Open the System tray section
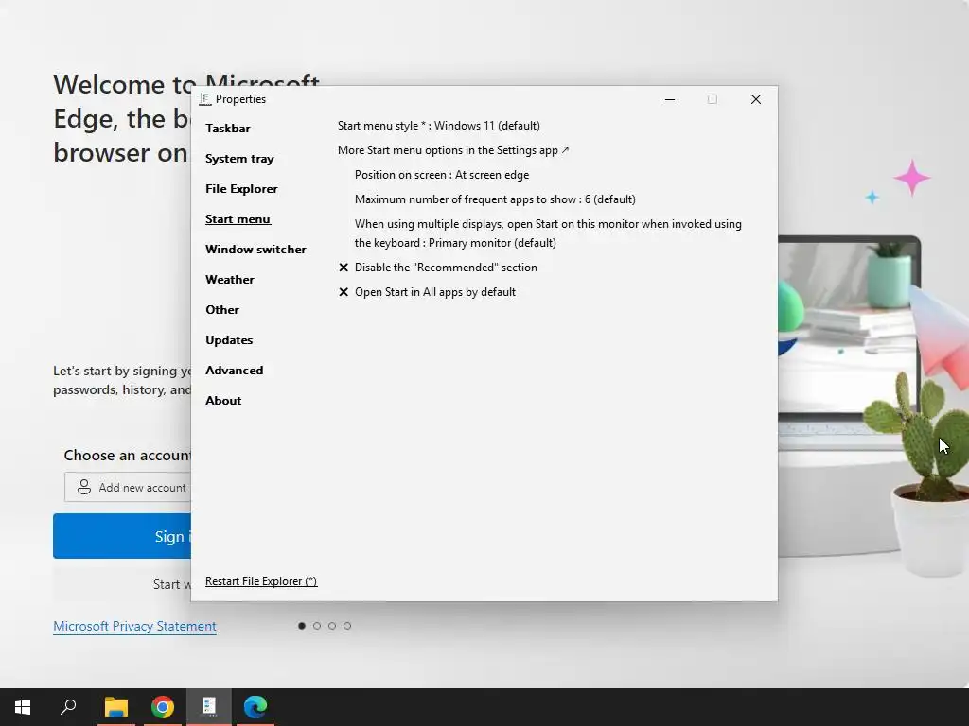 pyautogui.click(x=239, y=159)
